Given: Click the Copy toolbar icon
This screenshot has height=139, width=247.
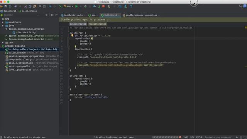Looking at the screenshot, I should 30,7.
